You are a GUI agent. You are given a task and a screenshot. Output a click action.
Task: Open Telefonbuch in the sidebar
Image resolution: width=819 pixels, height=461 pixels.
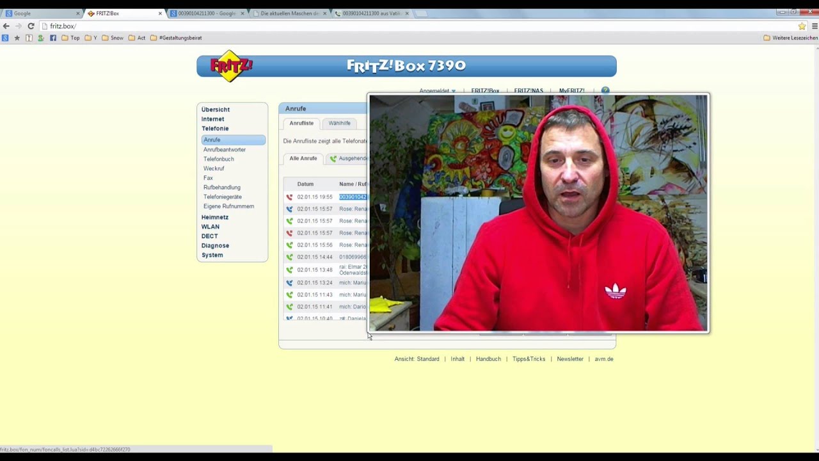219,159
